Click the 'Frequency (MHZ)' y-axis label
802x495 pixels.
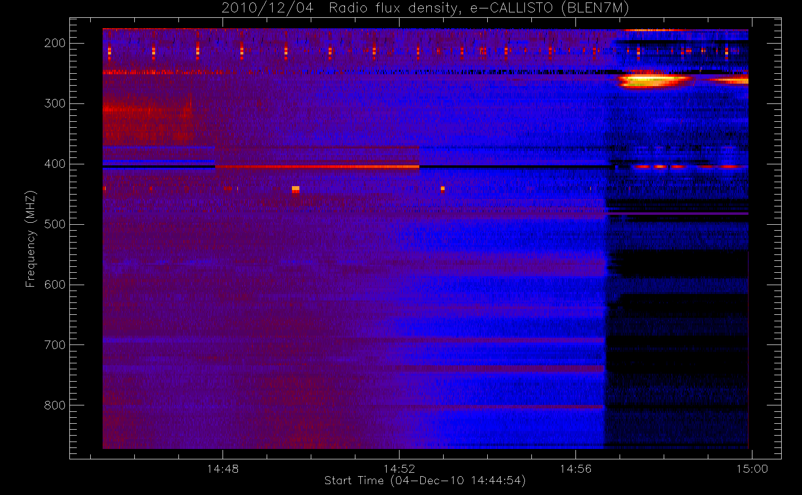[x=31, y=238]
